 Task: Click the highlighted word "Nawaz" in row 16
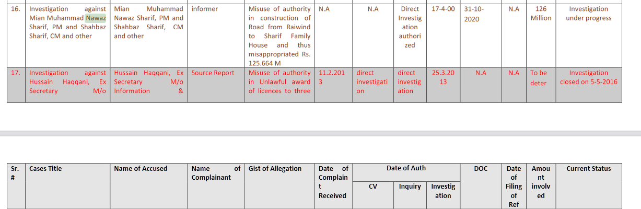click(96, 18)
